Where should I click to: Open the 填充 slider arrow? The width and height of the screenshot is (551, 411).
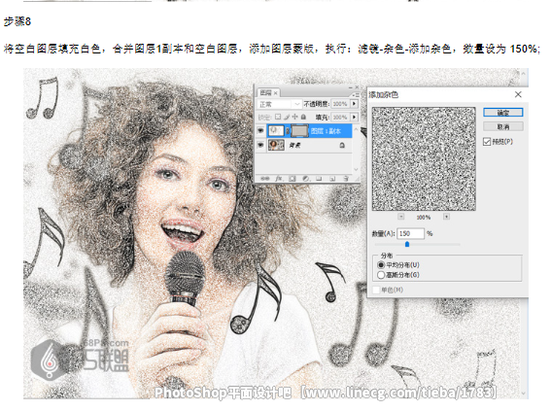click(354, 117)
